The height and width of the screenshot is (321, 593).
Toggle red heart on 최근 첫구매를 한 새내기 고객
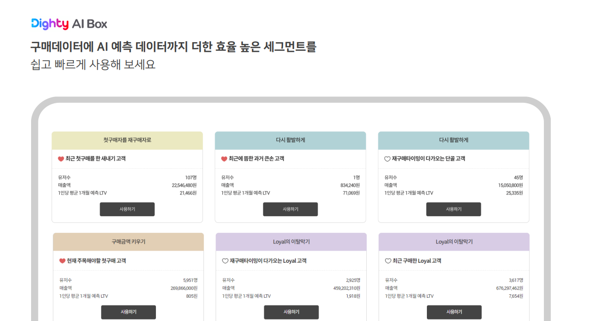[x=61, y=159]
